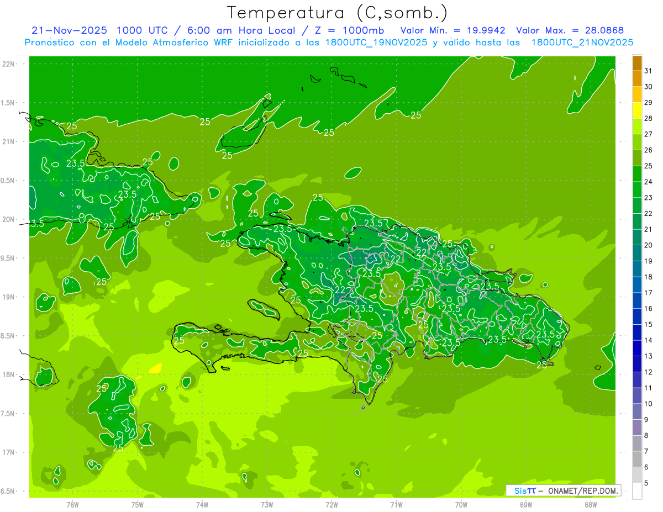
Task: Click the '22N' latitude axis label
Action: pyautogui.click(x=9, y=64)
